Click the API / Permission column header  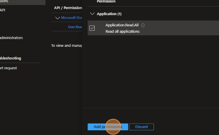[68, 8]
